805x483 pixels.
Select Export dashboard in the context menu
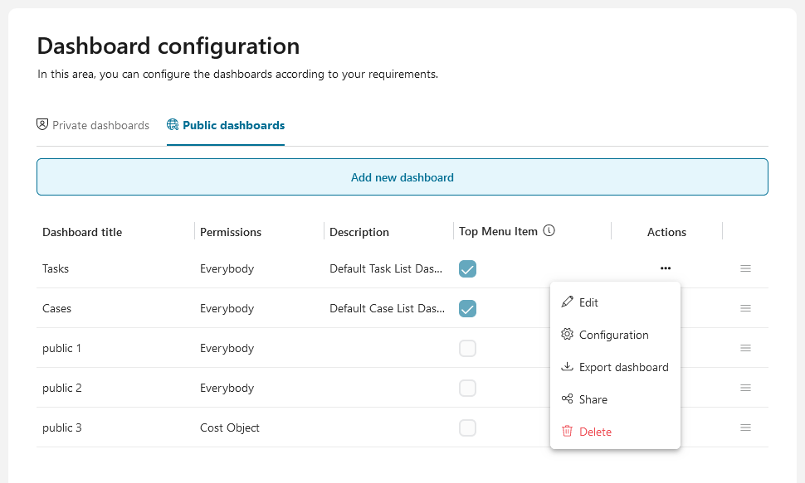[x=623, y=367]
